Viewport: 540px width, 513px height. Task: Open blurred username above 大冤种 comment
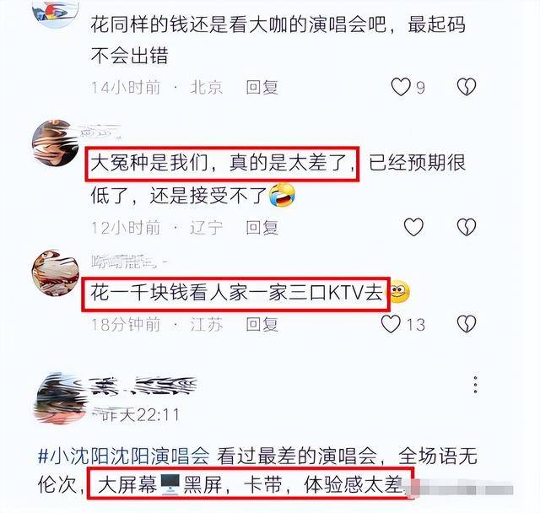(x=100, y=131)
